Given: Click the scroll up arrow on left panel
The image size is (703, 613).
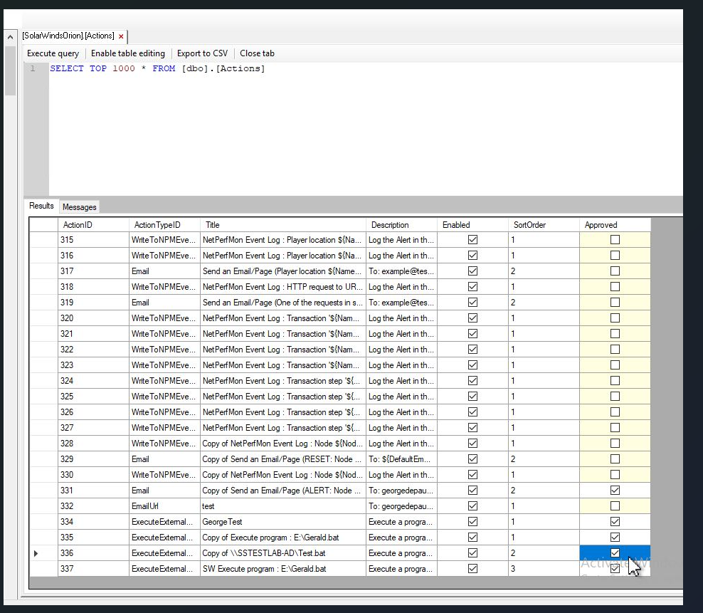Looking at the screenshot, I should [x=10, y=36].
